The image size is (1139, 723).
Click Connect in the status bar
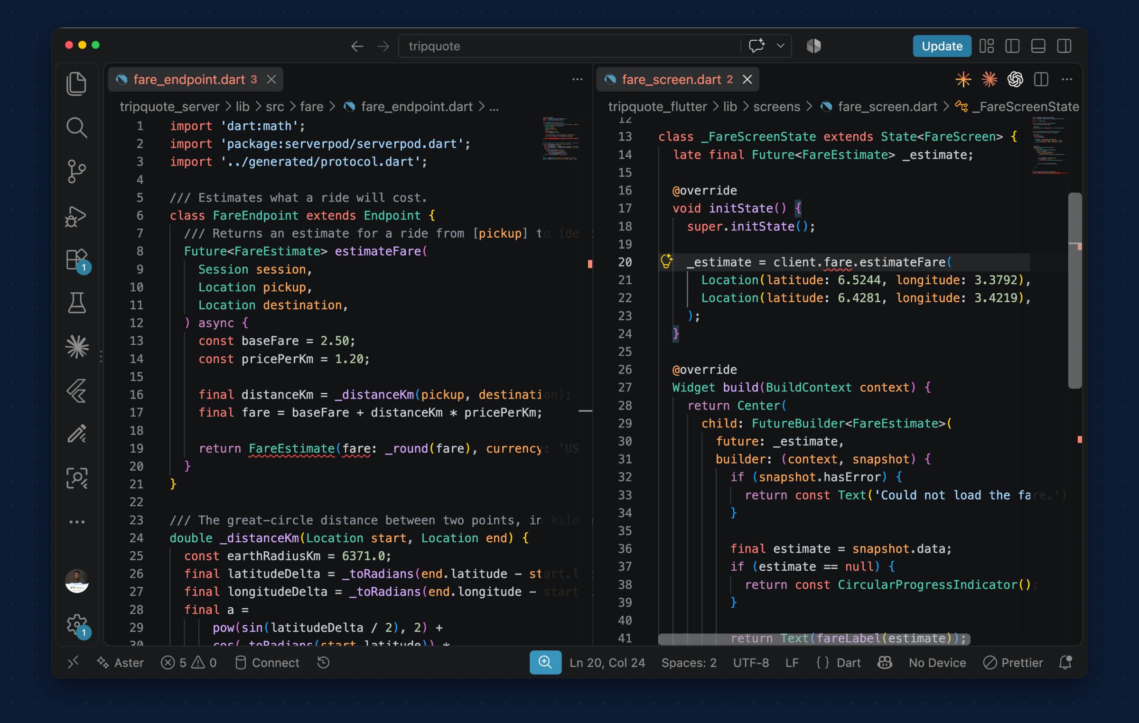coord(267,662)
